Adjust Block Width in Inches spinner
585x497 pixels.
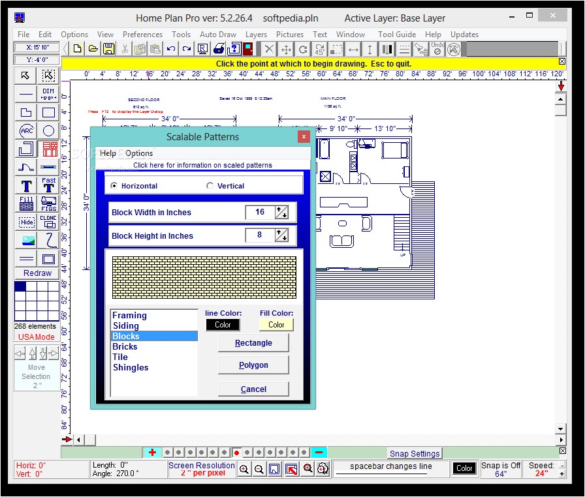click(281, 212)
